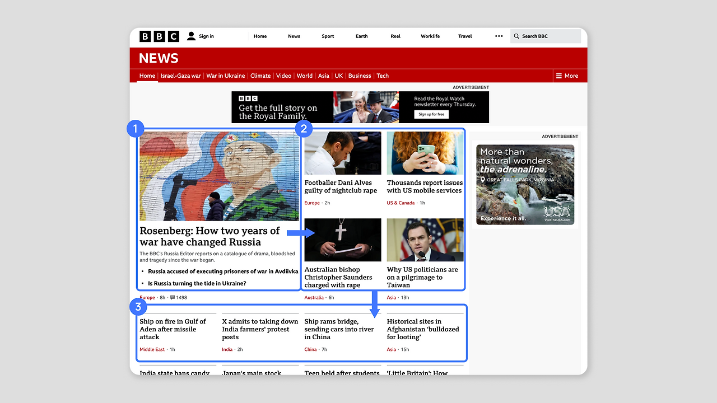The width and height of the screenshot is (717, 403).
Task: Click the Sign up for free button
Action: point(431,114)
